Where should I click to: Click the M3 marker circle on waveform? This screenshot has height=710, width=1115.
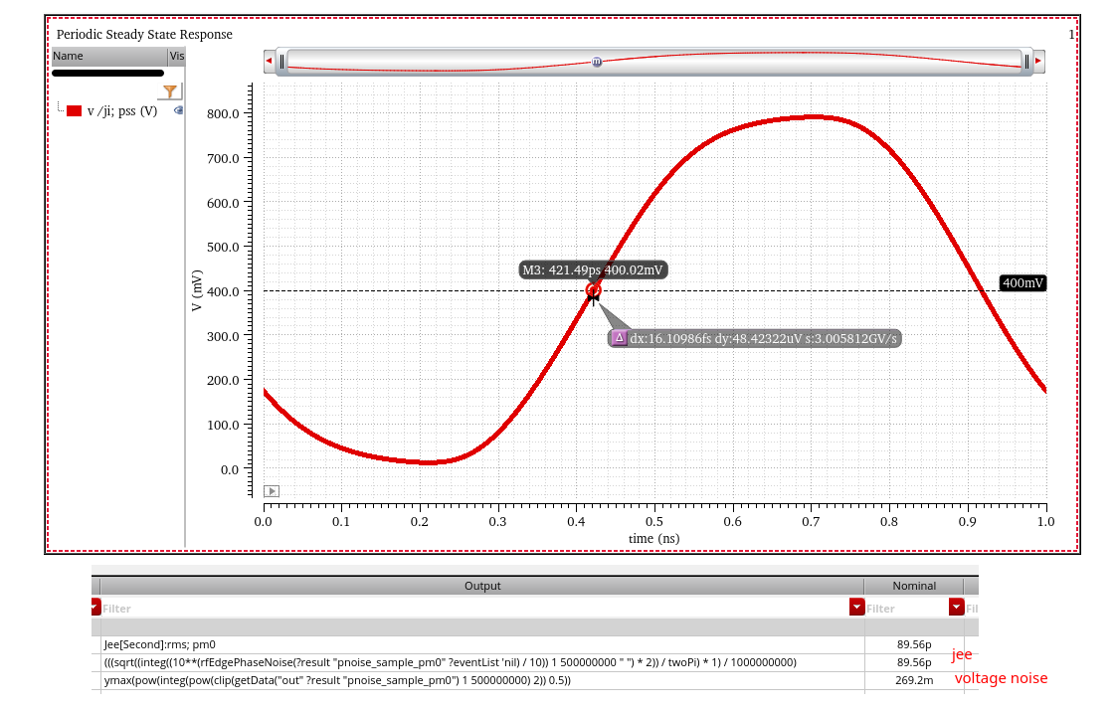(594, 290)
